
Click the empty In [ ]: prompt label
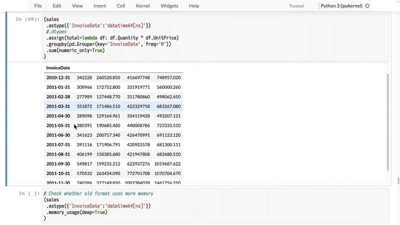29,194
